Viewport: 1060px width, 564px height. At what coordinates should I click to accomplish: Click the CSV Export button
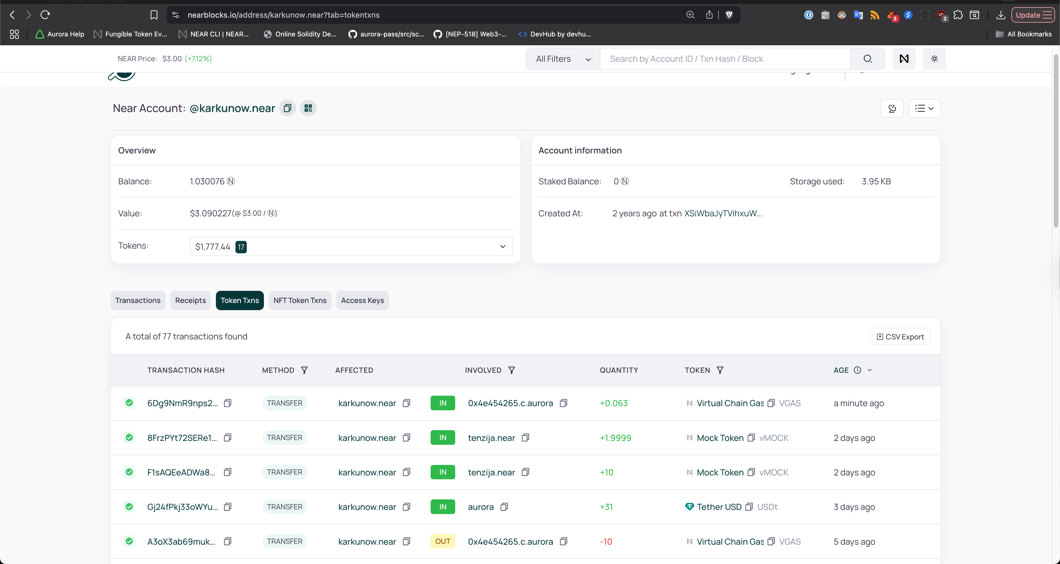[900, 336]
